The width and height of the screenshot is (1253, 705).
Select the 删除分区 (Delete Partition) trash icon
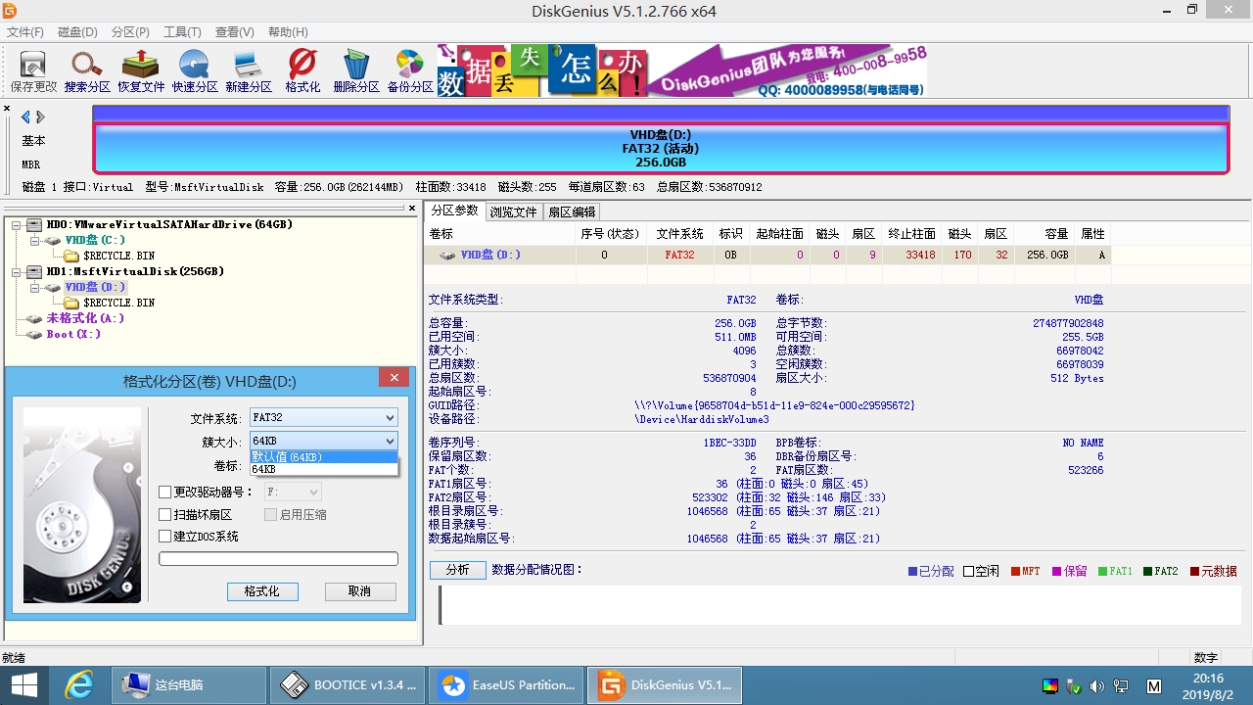tap(356, 70)
